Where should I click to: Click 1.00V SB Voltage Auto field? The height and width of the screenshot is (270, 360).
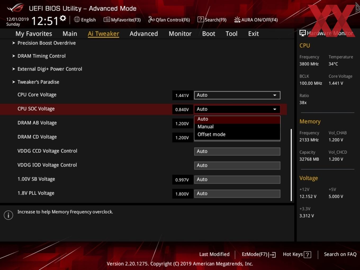pyautogui.click(x=237, y=179)
